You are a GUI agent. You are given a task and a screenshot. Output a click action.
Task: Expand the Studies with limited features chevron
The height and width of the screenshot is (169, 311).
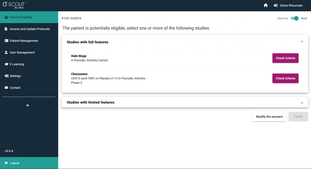pos(302,103)
